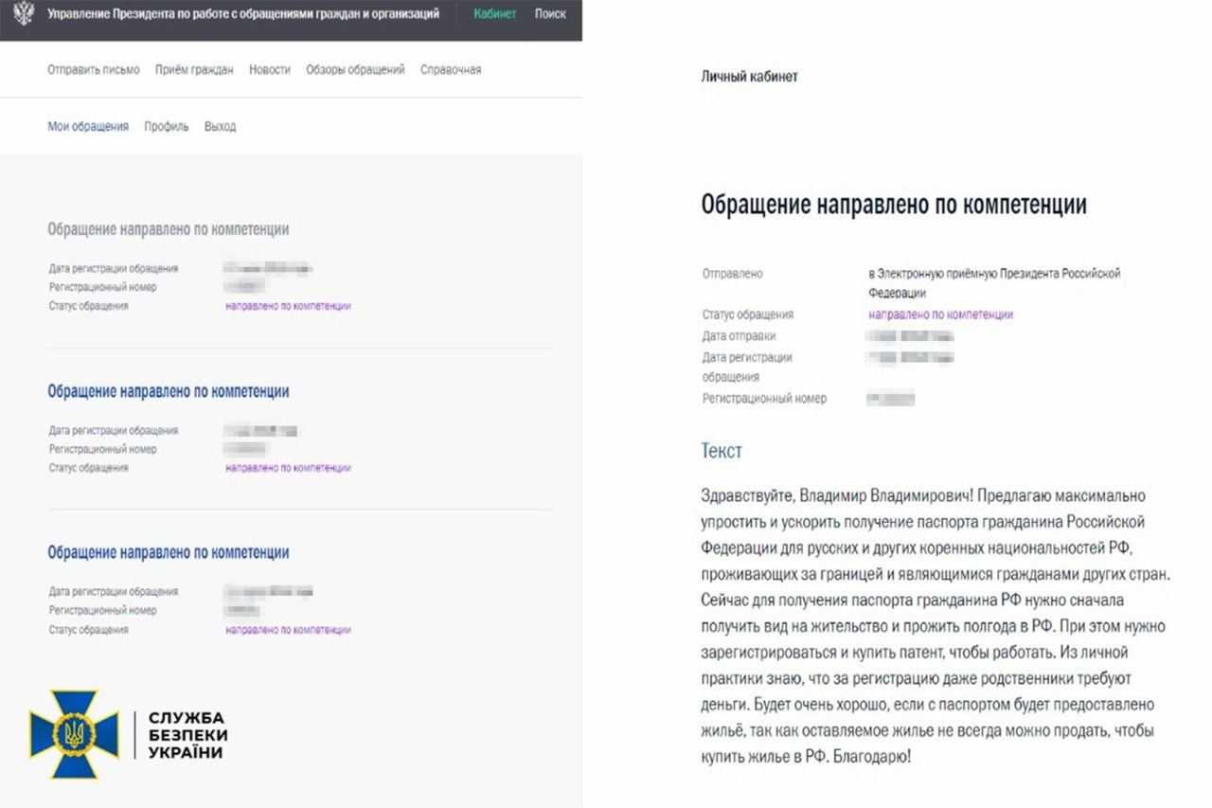
Task: Click the third appeal's status link
Action: 288,630
